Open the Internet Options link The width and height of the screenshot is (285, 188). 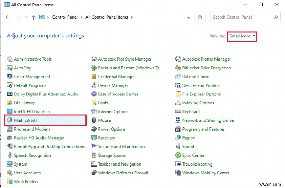(113, 111)
